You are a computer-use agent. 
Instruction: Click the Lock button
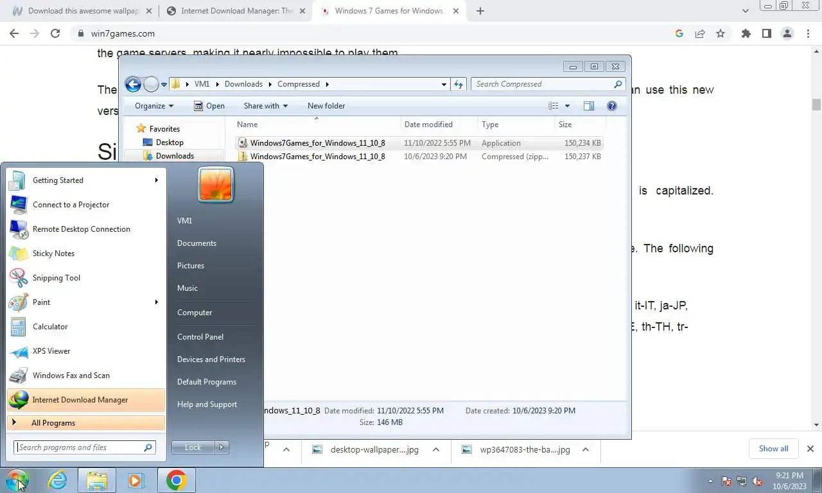pos(193,447)
